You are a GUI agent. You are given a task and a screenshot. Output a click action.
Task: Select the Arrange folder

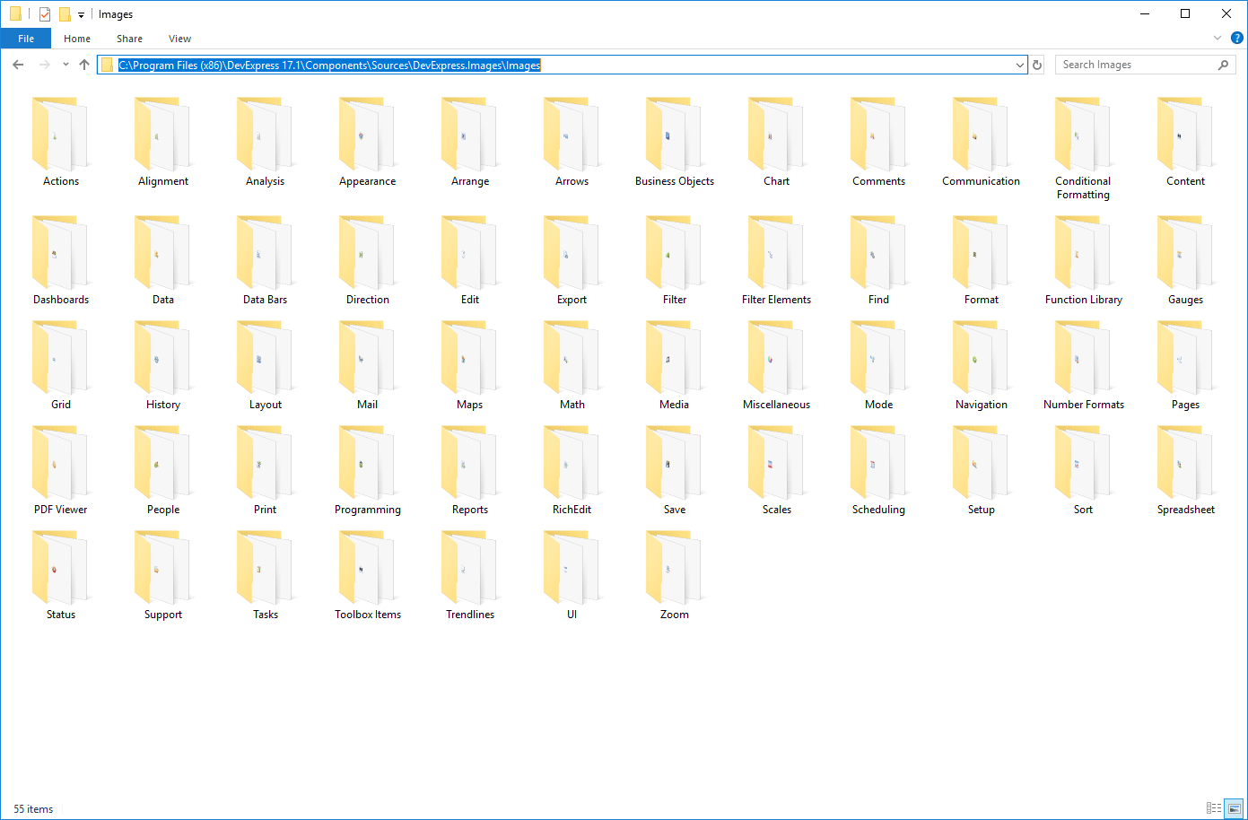tap(470, 144)
